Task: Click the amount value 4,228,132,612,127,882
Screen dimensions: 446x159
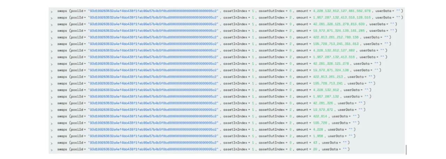Action: point(333,50)
